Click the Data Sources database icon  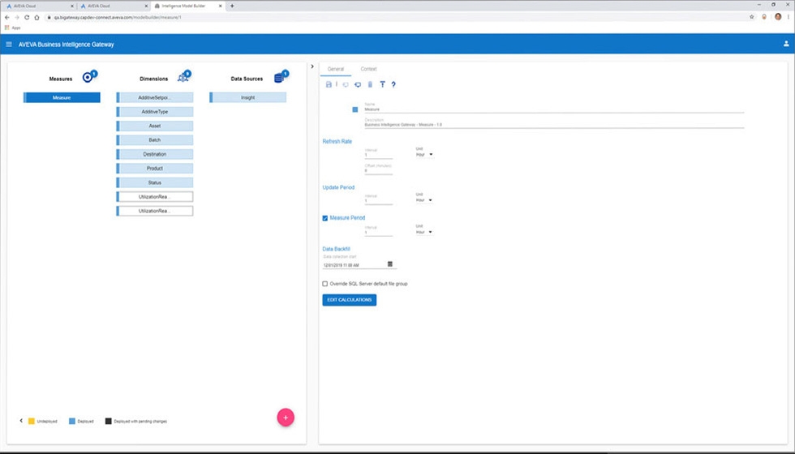(x=281, y=78)
